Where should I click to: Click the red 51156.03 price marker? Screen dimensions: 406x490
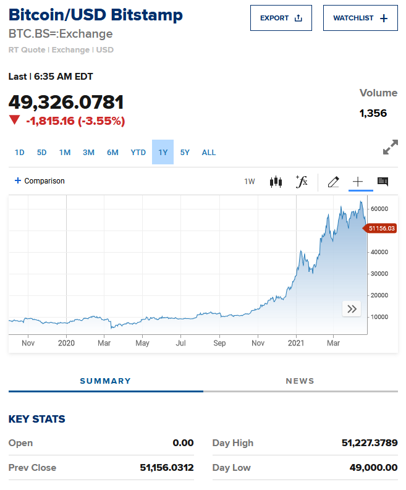[381, 228]
